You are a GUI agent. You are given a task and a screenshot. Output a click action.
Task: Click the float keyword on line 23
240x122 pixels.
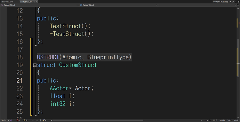58,96
